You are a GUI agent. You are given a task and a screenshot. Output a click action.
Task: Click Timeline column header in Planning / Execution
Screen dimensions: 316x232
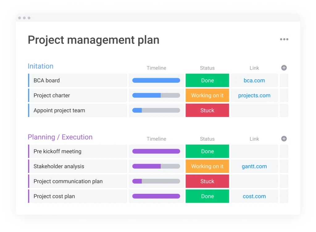pyautogui.click(x=156, y=139)
